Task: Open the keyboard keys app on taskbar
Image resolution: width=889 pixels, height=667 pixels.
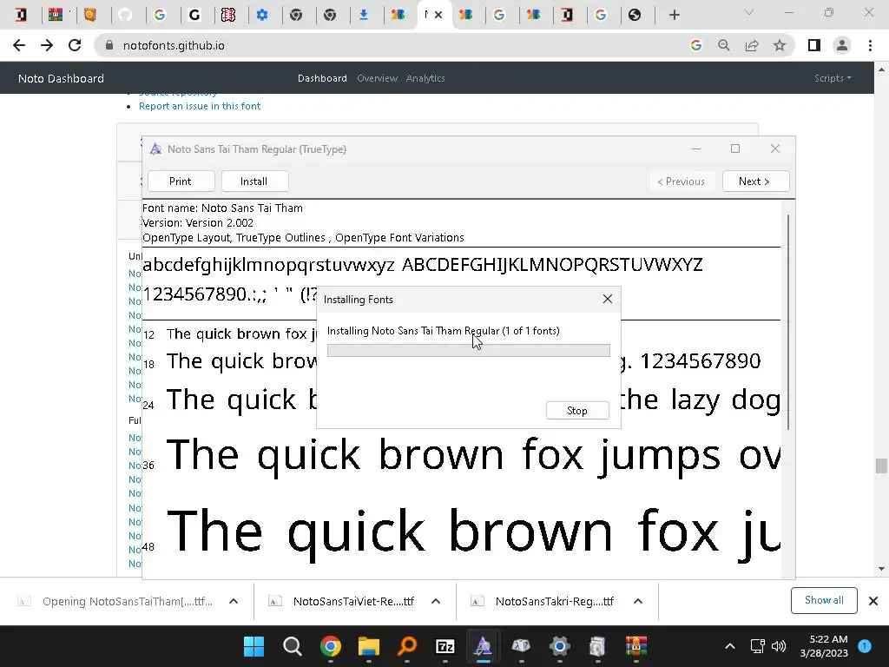Action: coord(521,646)
